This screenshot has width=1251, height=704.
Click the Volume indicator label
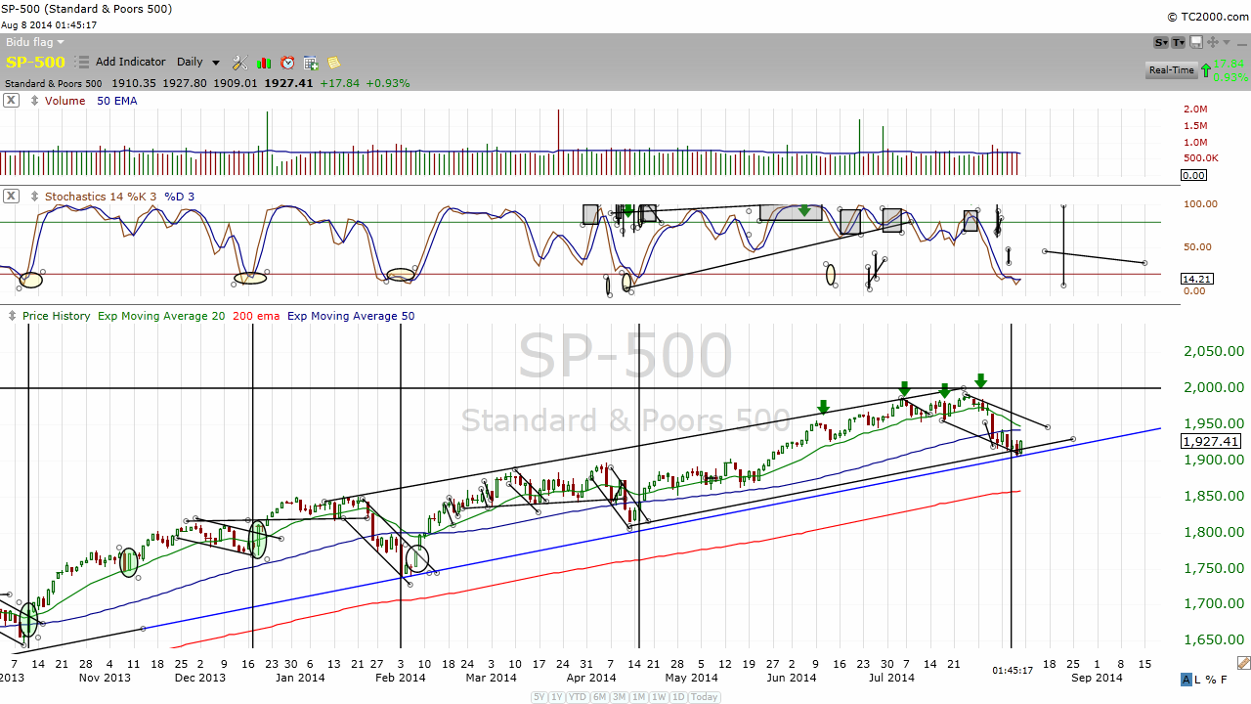(65, 101)
